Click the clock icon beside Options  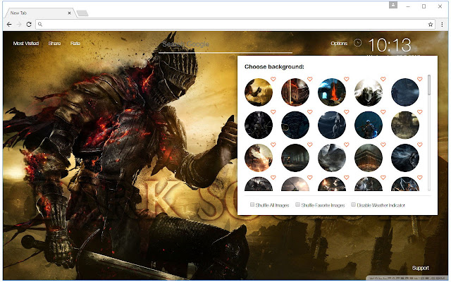(x=357, y=43)
